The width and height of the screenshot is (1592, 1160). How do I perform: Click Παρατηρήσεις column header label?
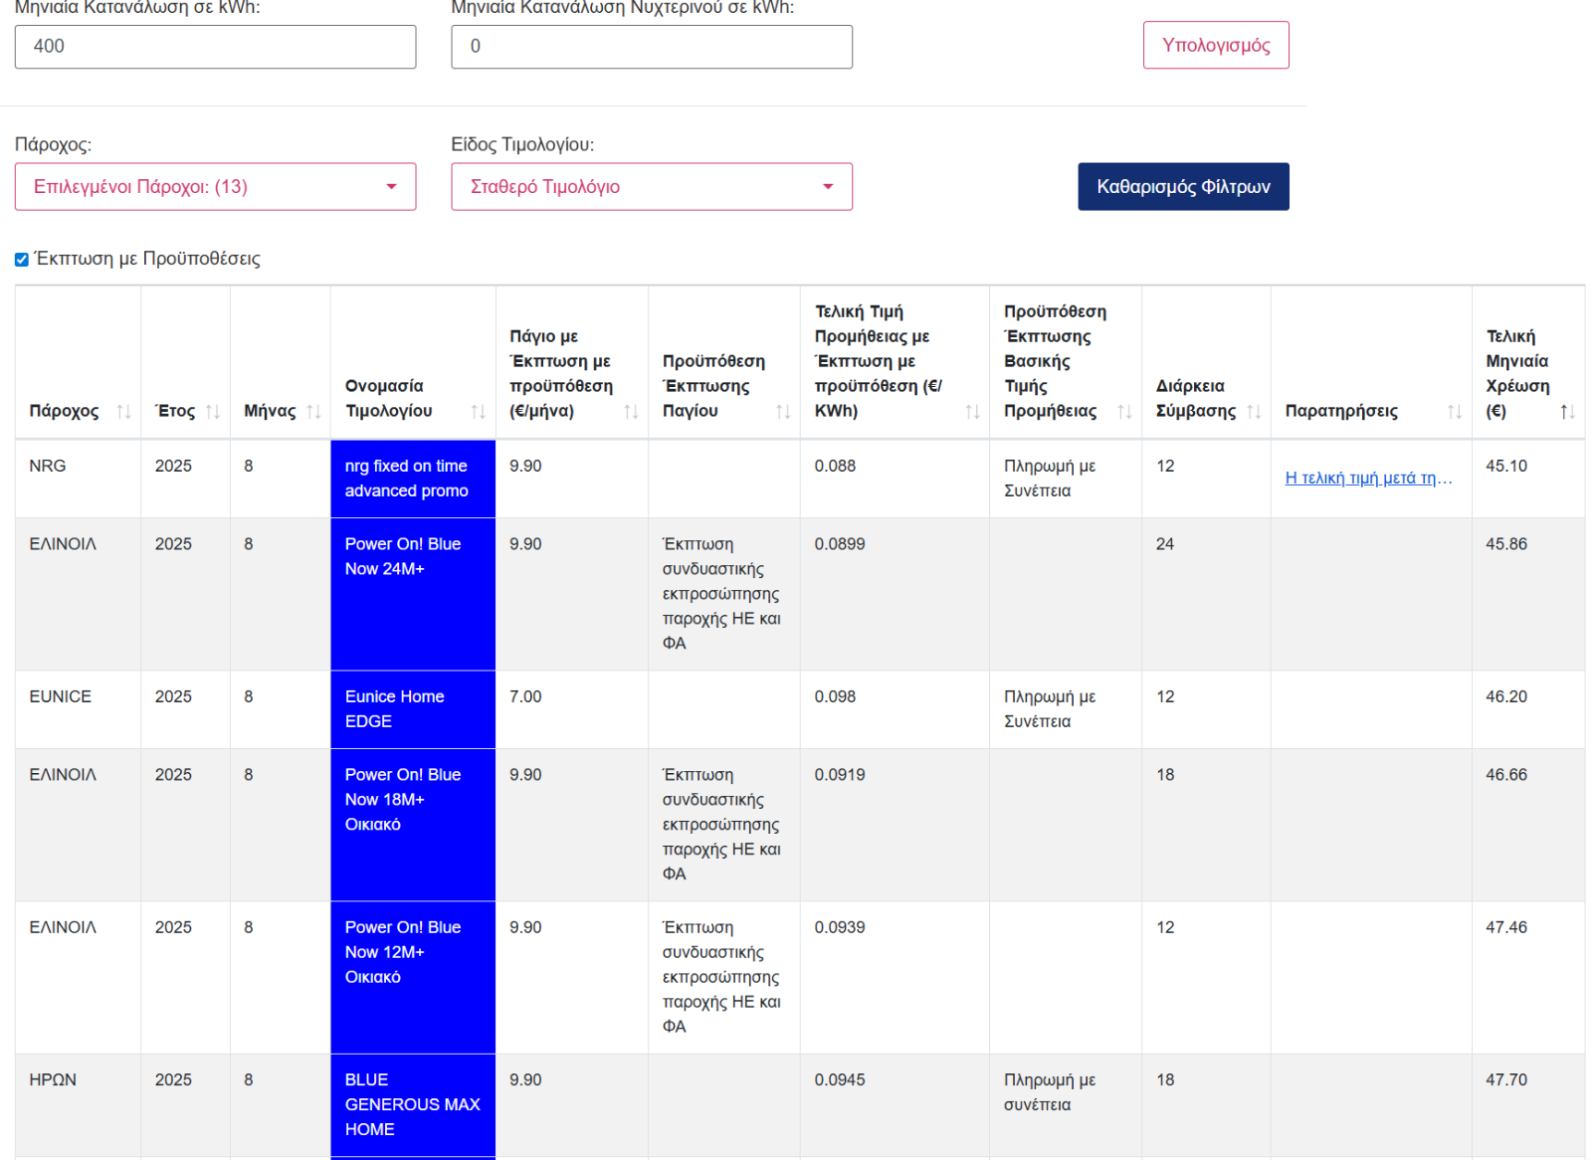(1341, 411)
